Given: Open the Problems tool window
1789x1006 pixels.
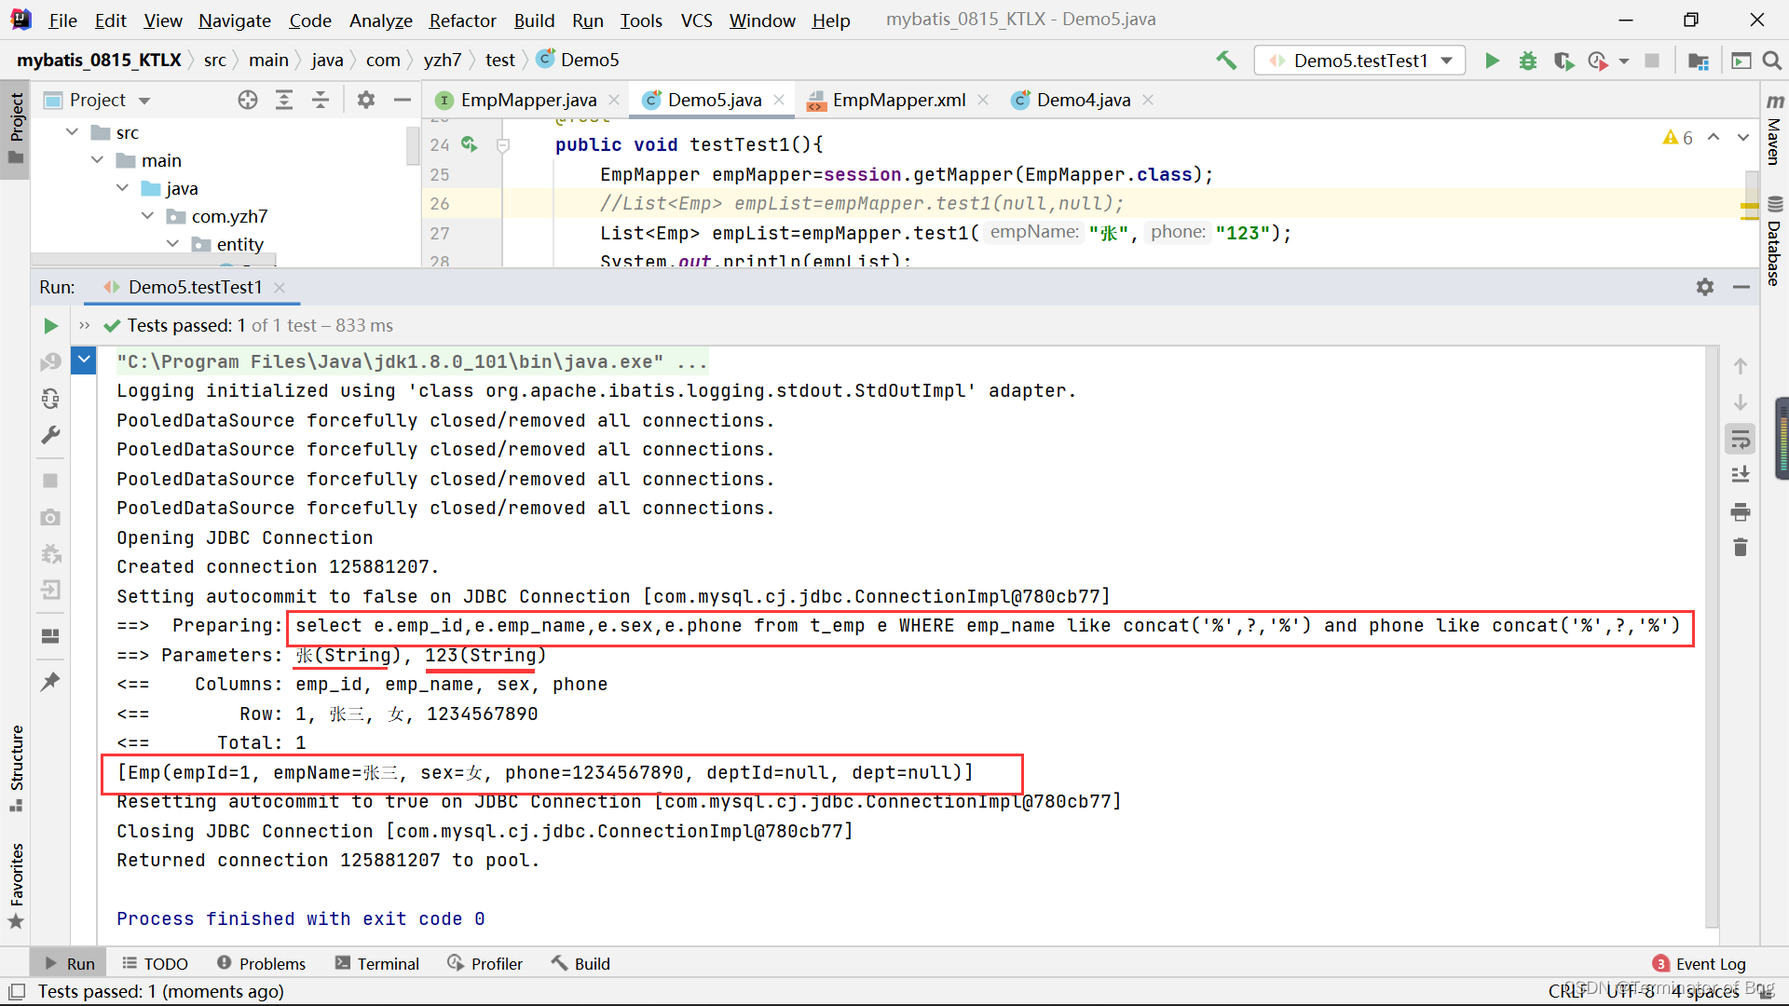Looking at the screenshot, I should pos(261,964).
